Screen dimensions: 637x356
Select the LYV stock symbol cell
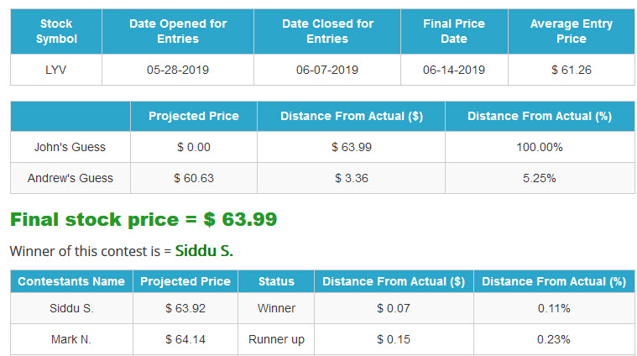56,70
